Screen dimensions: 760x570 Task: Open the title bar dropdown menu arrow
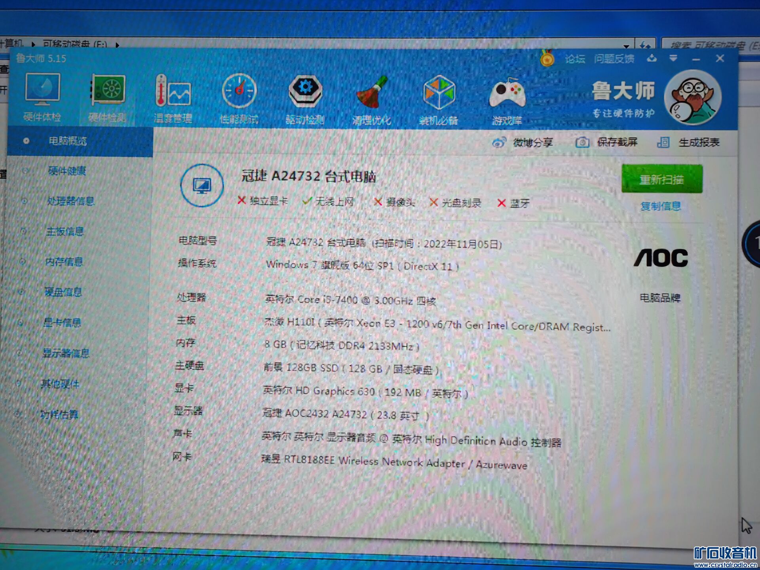(x=673, y=59)
